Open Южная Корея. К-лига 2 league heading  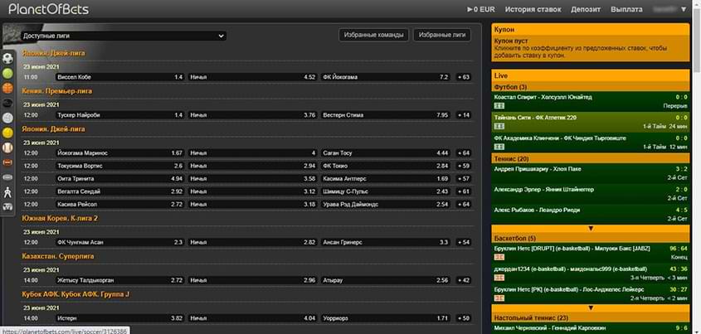pos(60,218)
